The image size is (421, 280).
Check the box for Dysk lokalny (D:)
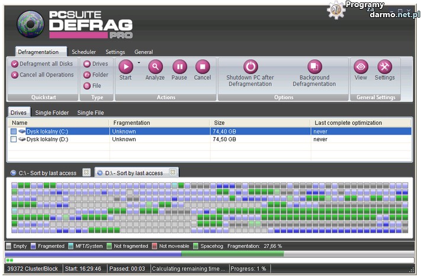tap(14, 139)
